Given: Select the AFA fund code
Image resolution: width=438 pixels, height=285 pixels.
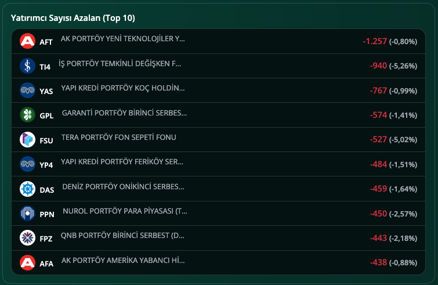Looking at the screenshot, I should pyautogui.click(x=46, y=264).
